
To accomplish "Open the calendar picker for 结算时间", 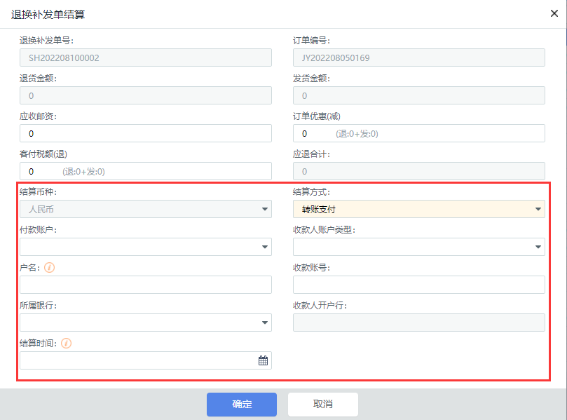I will coord(263,360).
